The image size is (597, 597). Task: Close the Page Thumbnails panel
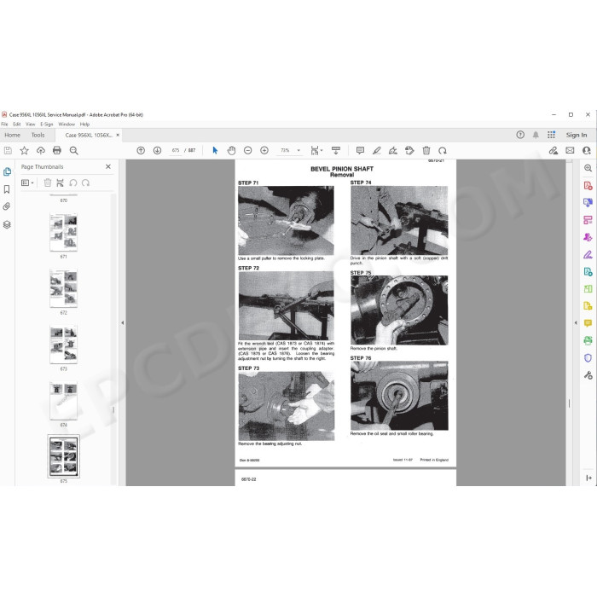tap(108, 166)
